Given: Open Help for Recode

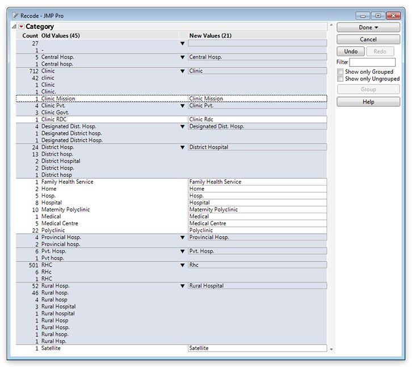Looking at the screenshot, I should coord(368,102).
